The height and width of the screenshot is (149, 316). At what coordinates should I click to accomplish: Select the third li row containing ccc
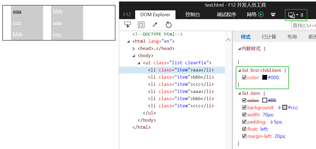click(181, 84)
